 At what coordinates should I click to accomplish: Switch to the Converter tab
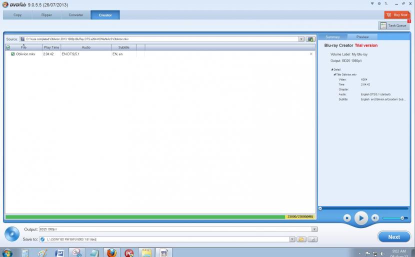(x=75, y=15)
